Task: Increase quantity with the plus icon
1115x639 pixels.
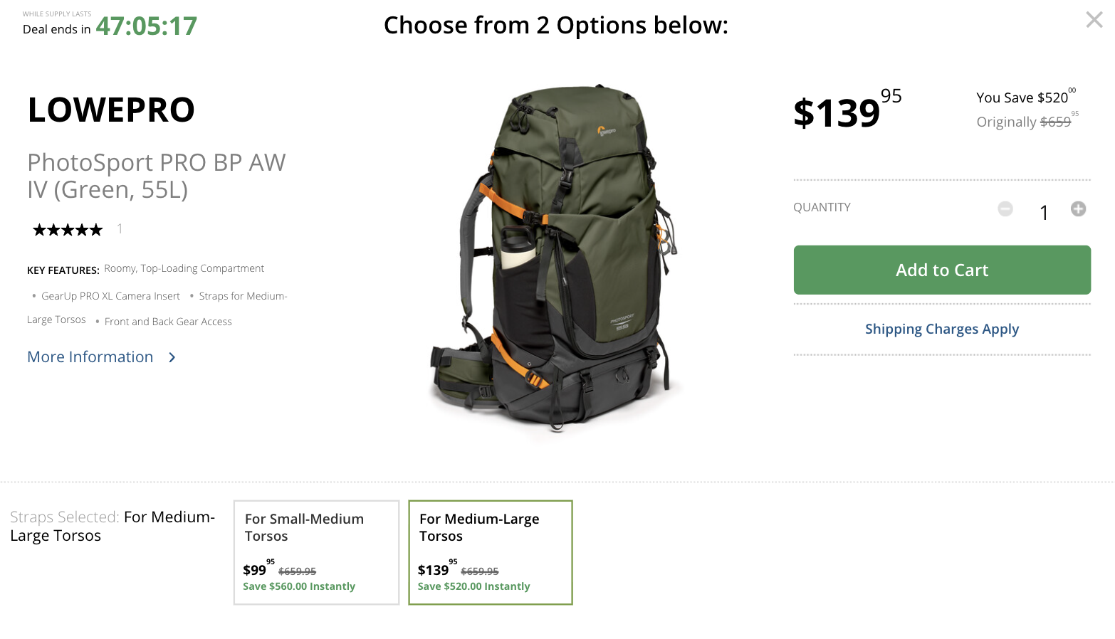Action: tap(1078, 208)
